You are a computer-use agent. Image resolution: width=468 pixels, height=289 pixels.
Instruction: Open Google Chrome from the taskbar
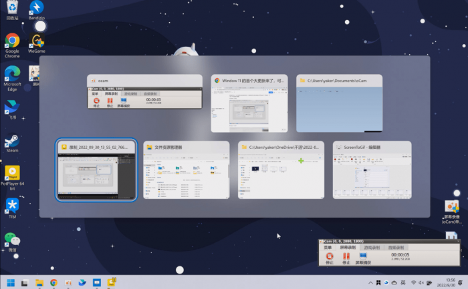[53, 282]
